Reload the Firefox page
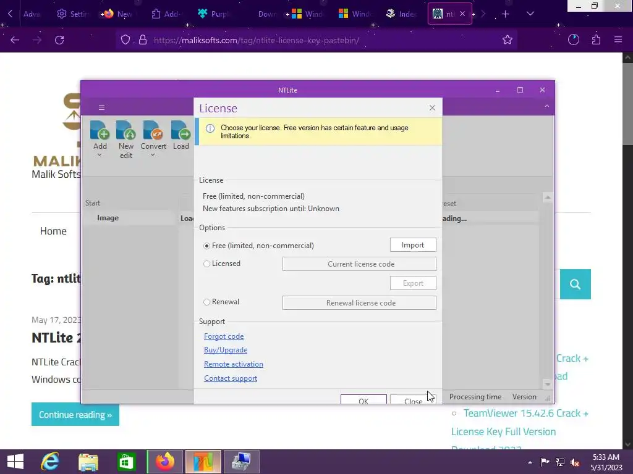 coord(59,40)
